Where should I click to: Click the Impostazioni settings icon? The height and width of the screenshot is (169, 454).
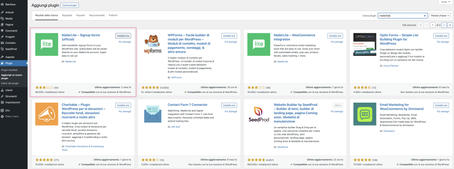pos(2,102)
